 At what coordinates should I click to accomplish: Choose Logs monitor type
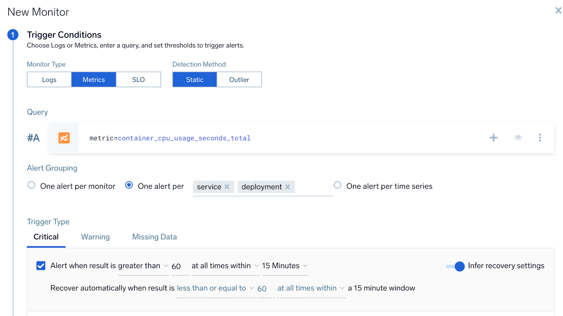(x=49, y=80)
